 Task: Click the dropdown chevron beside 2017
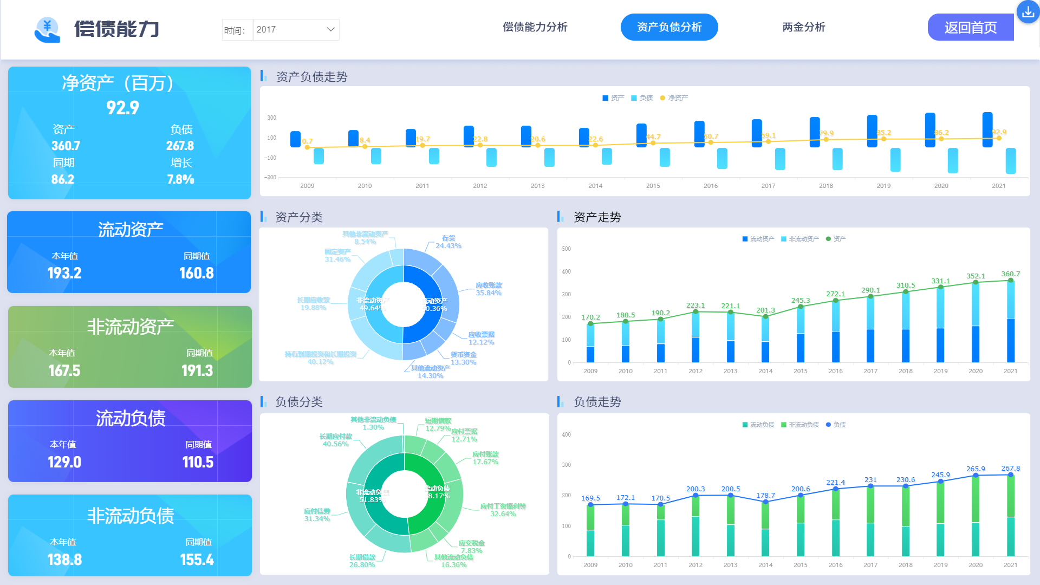tap(330, 29)
